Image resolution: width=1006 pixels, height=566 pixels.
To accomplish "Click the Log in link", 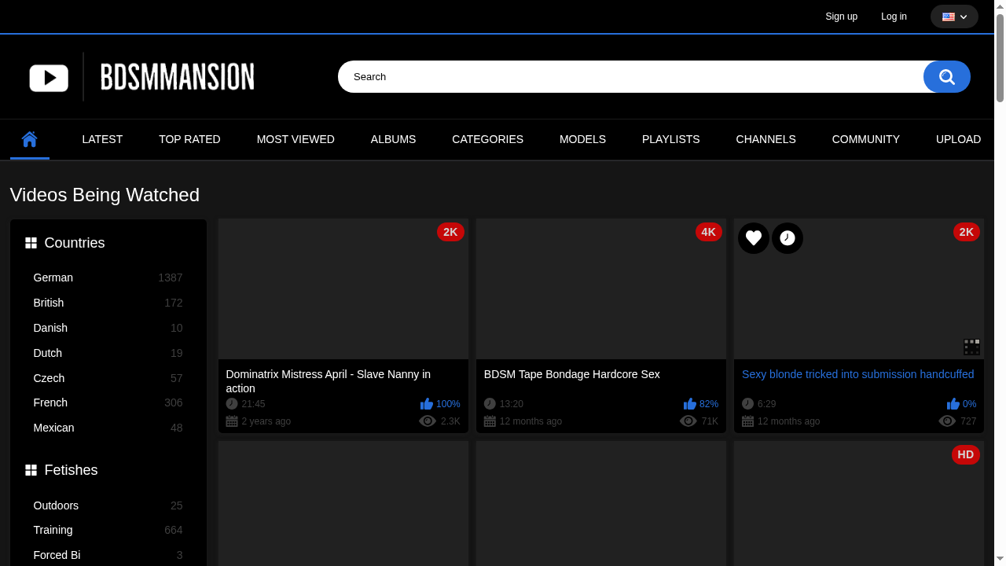I will pyautogui.click(x=894, y=17).
